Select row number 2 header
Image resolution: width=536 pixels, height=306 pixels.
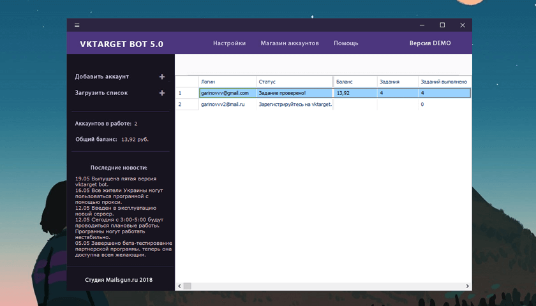[x=187, y=104]
